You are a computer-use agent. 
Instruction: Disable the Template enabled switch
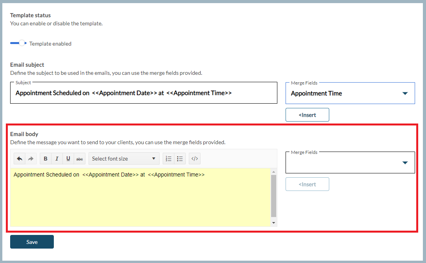tap(18, 43)
